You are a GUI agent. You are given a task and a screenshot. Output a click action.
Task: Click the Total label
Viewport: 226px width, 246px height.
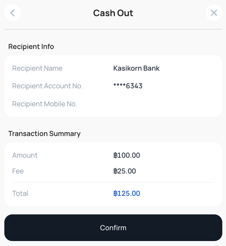click(20, 193)
